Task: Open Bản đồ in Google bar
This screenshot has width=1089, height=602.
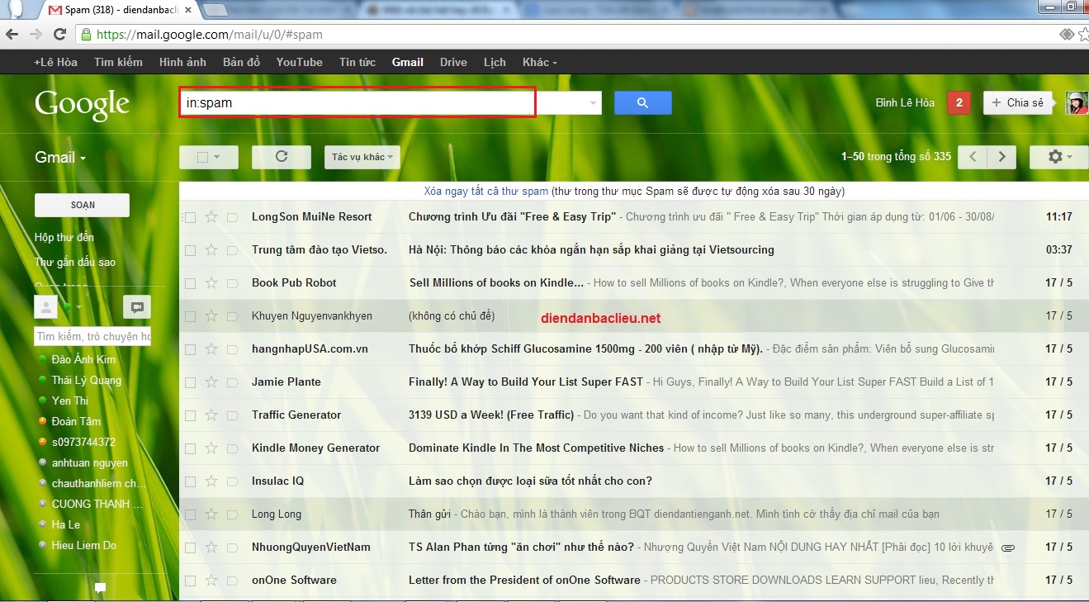Action: 241,62
